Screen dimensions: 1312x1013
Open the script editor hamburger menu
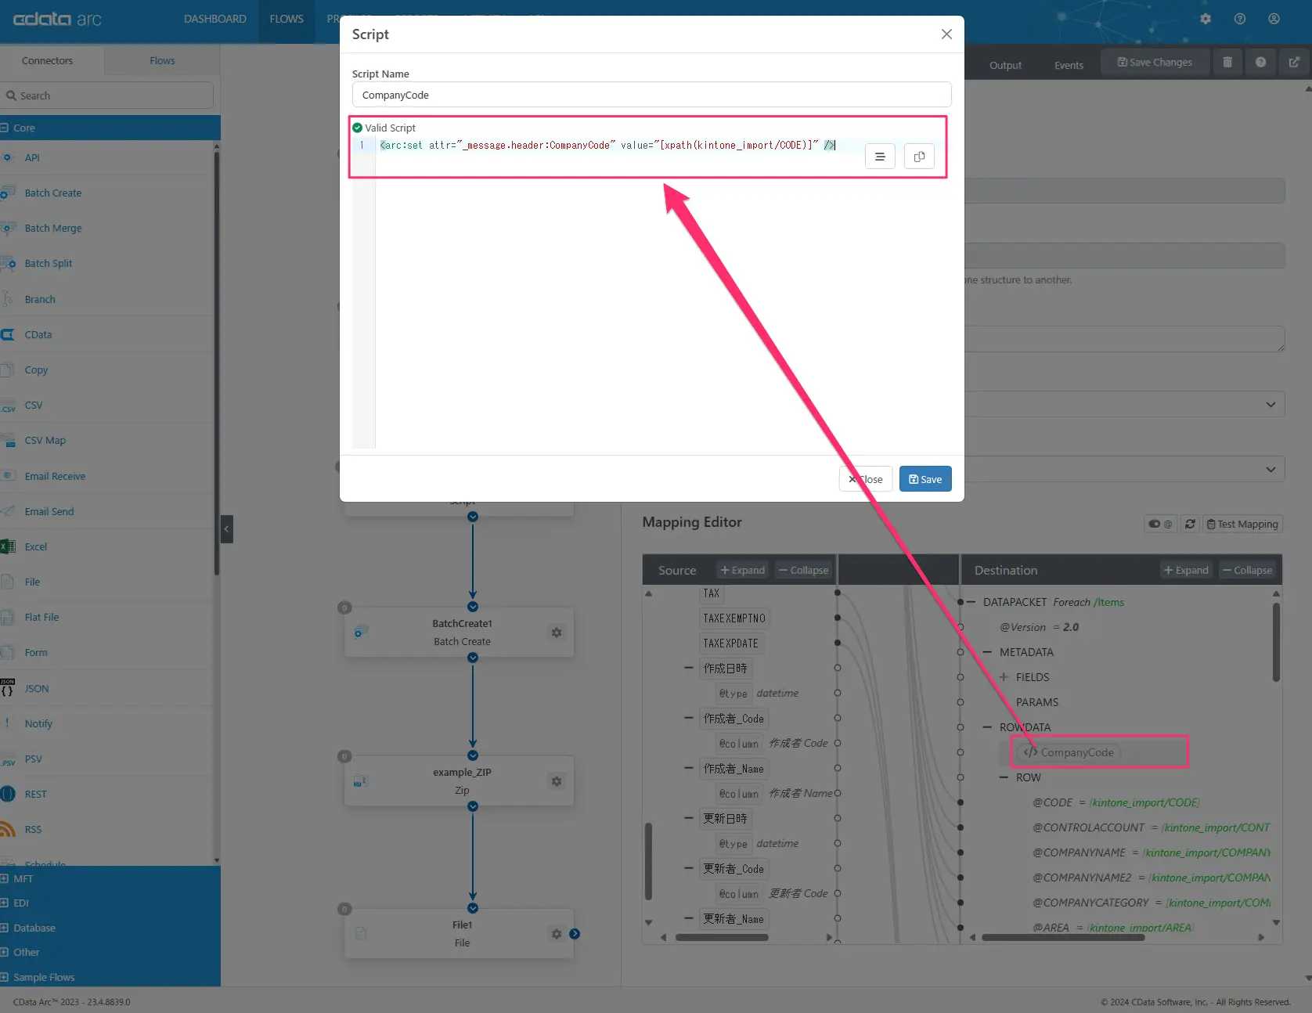[x=880, y=157]
